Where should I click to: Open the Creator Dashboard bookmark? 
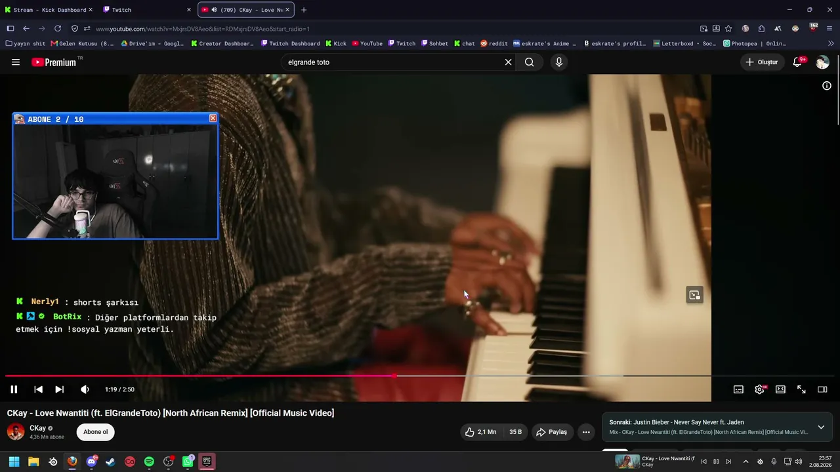click(222, 44)
